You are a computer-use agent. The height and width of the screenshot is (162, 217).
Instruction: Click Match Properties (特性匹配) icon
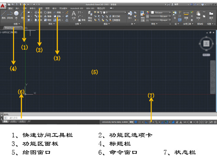(x=143, y=16)
